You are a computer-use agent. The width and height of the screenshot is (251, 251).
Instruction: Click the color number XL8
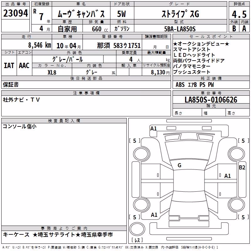52,72
